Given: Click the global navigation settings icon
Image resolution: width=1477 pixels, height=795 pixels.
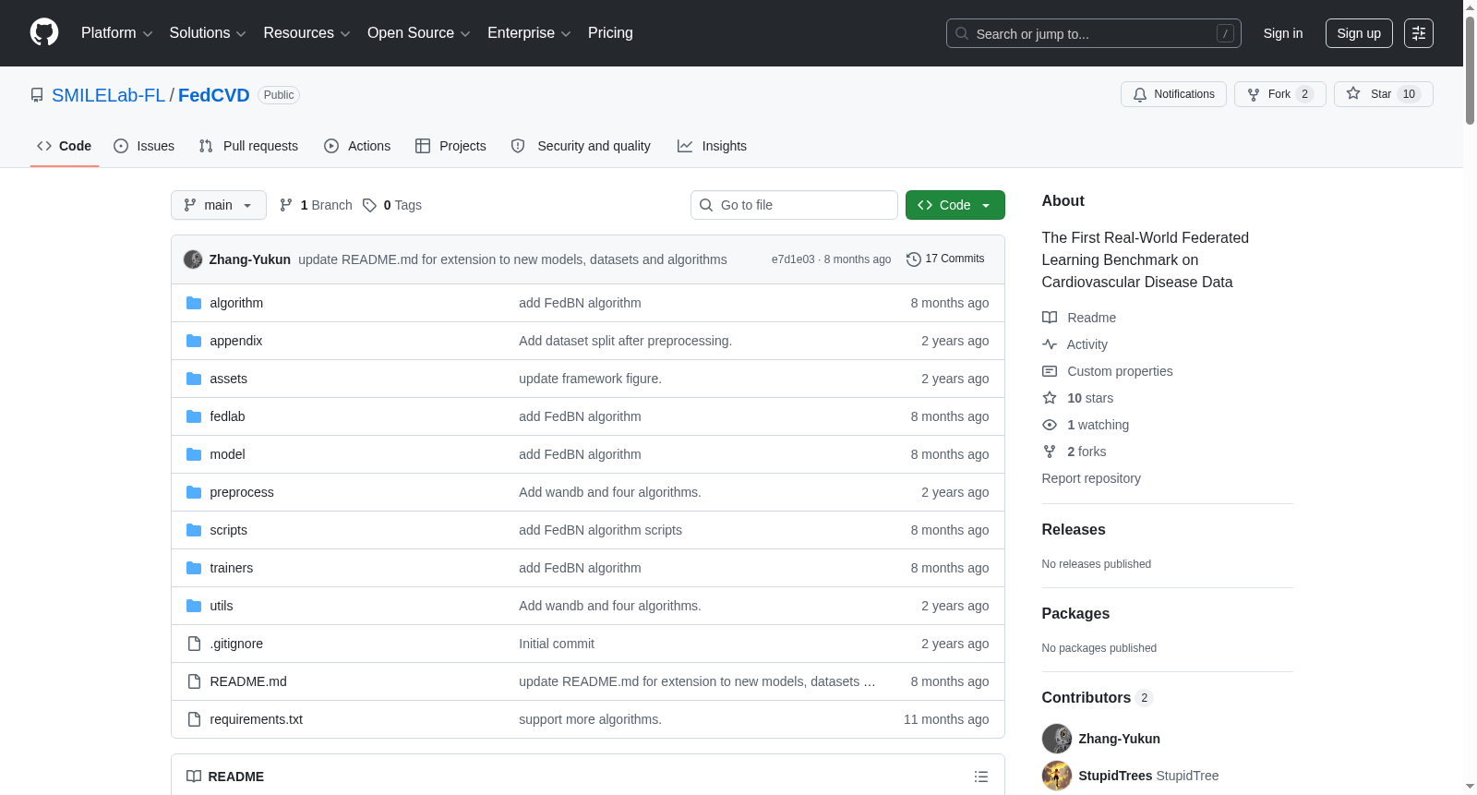Looking at the screenshot, I should pyautogui.click(x=1419, y=33).
